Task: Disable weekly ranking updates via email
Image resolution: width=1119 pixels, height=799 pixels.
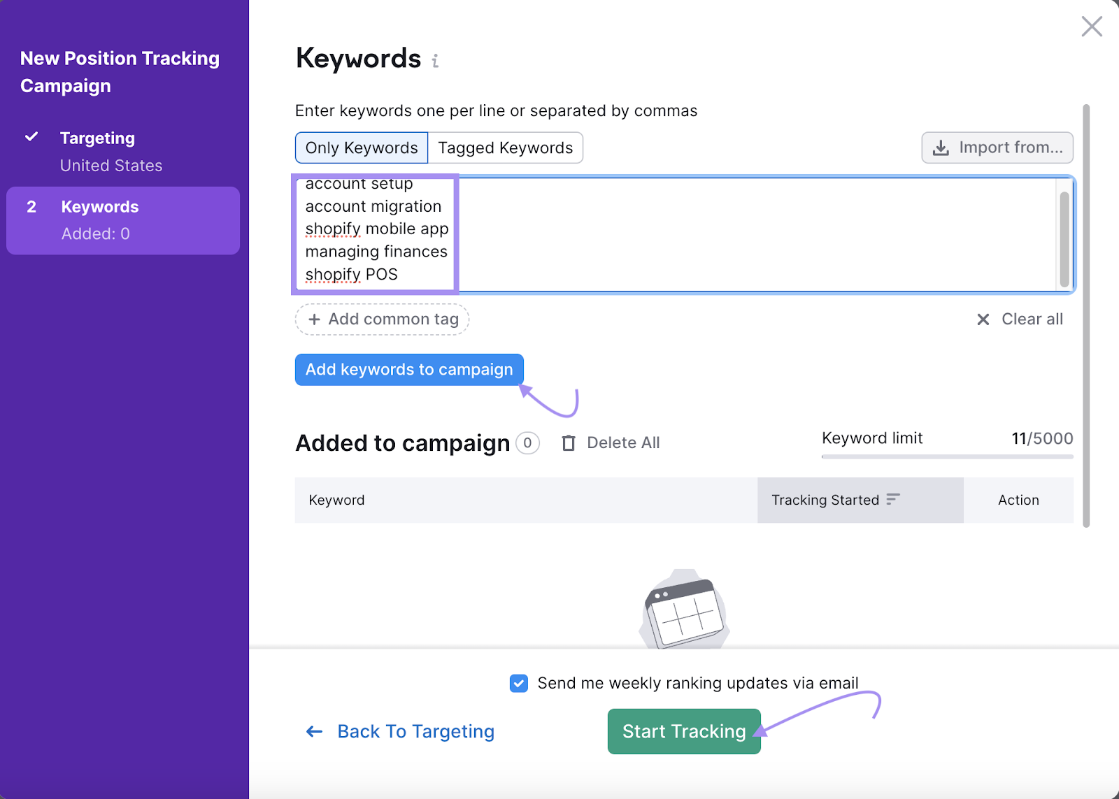Action: 518,683
